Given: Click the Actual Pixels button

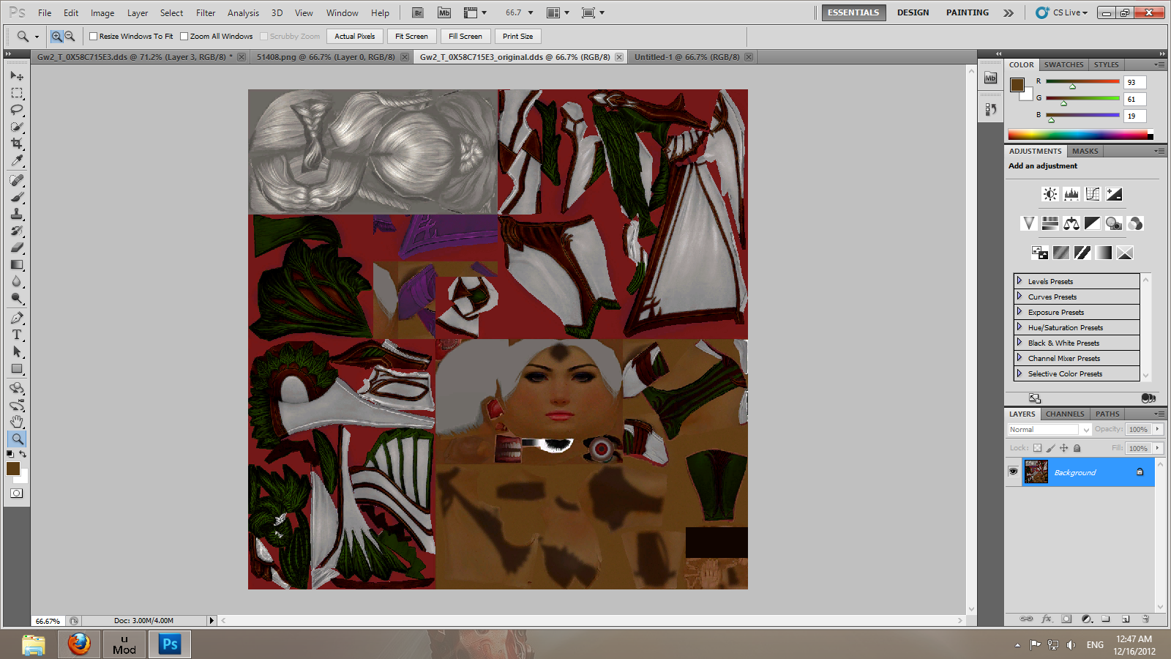Looking at the screenshot, I should coord(354,36).
